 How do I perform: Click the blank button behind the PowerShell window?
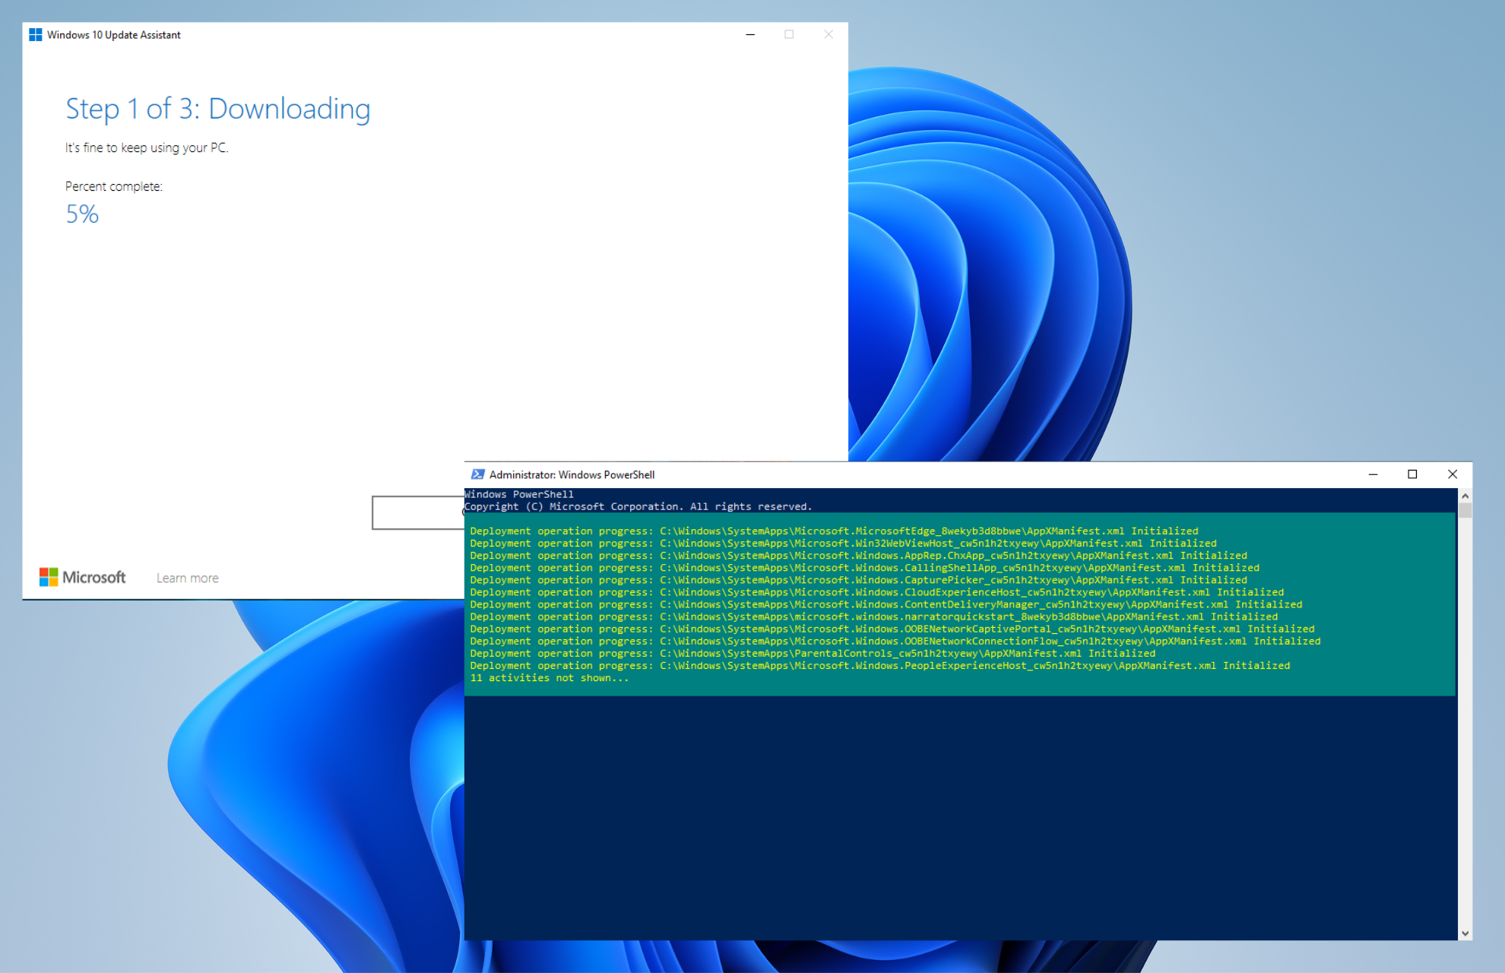pos(417,513)
